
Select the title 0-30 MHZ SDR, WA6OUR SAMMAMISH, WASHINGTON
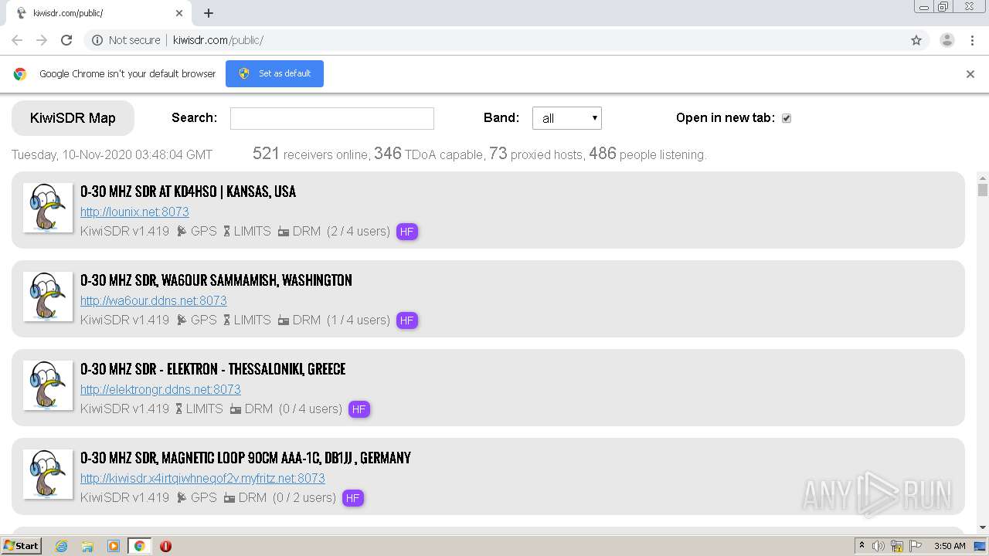[x=216, y=280]
